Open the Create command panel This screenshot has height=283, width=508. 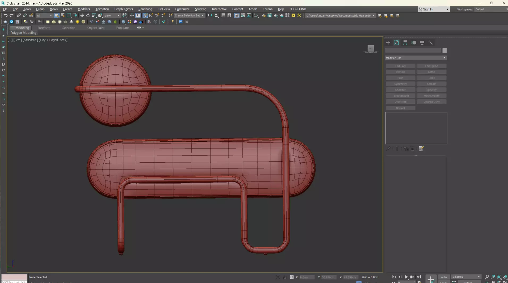pos(388,43)
